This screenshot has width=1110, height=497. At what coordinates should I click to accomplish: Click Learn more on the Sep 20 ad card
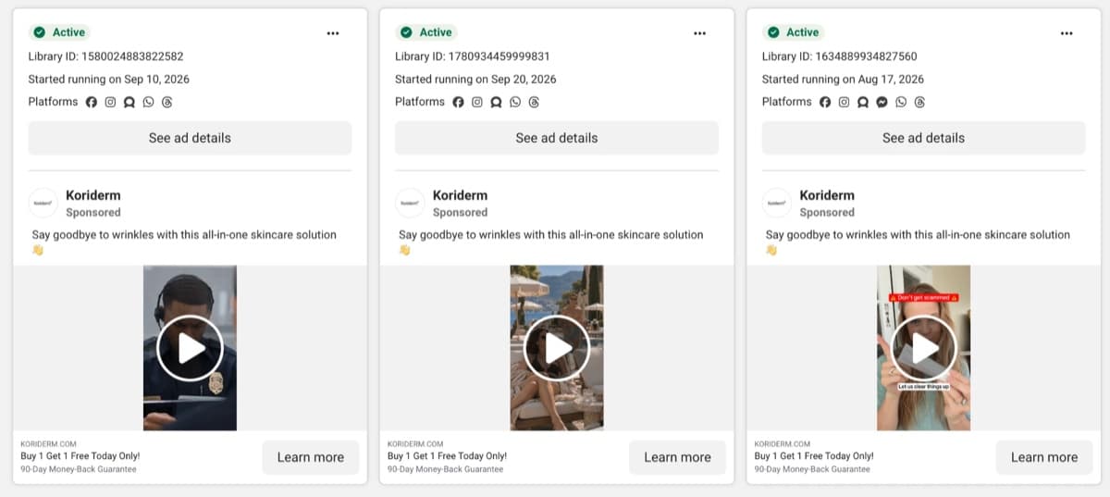(x=677, y=457)
